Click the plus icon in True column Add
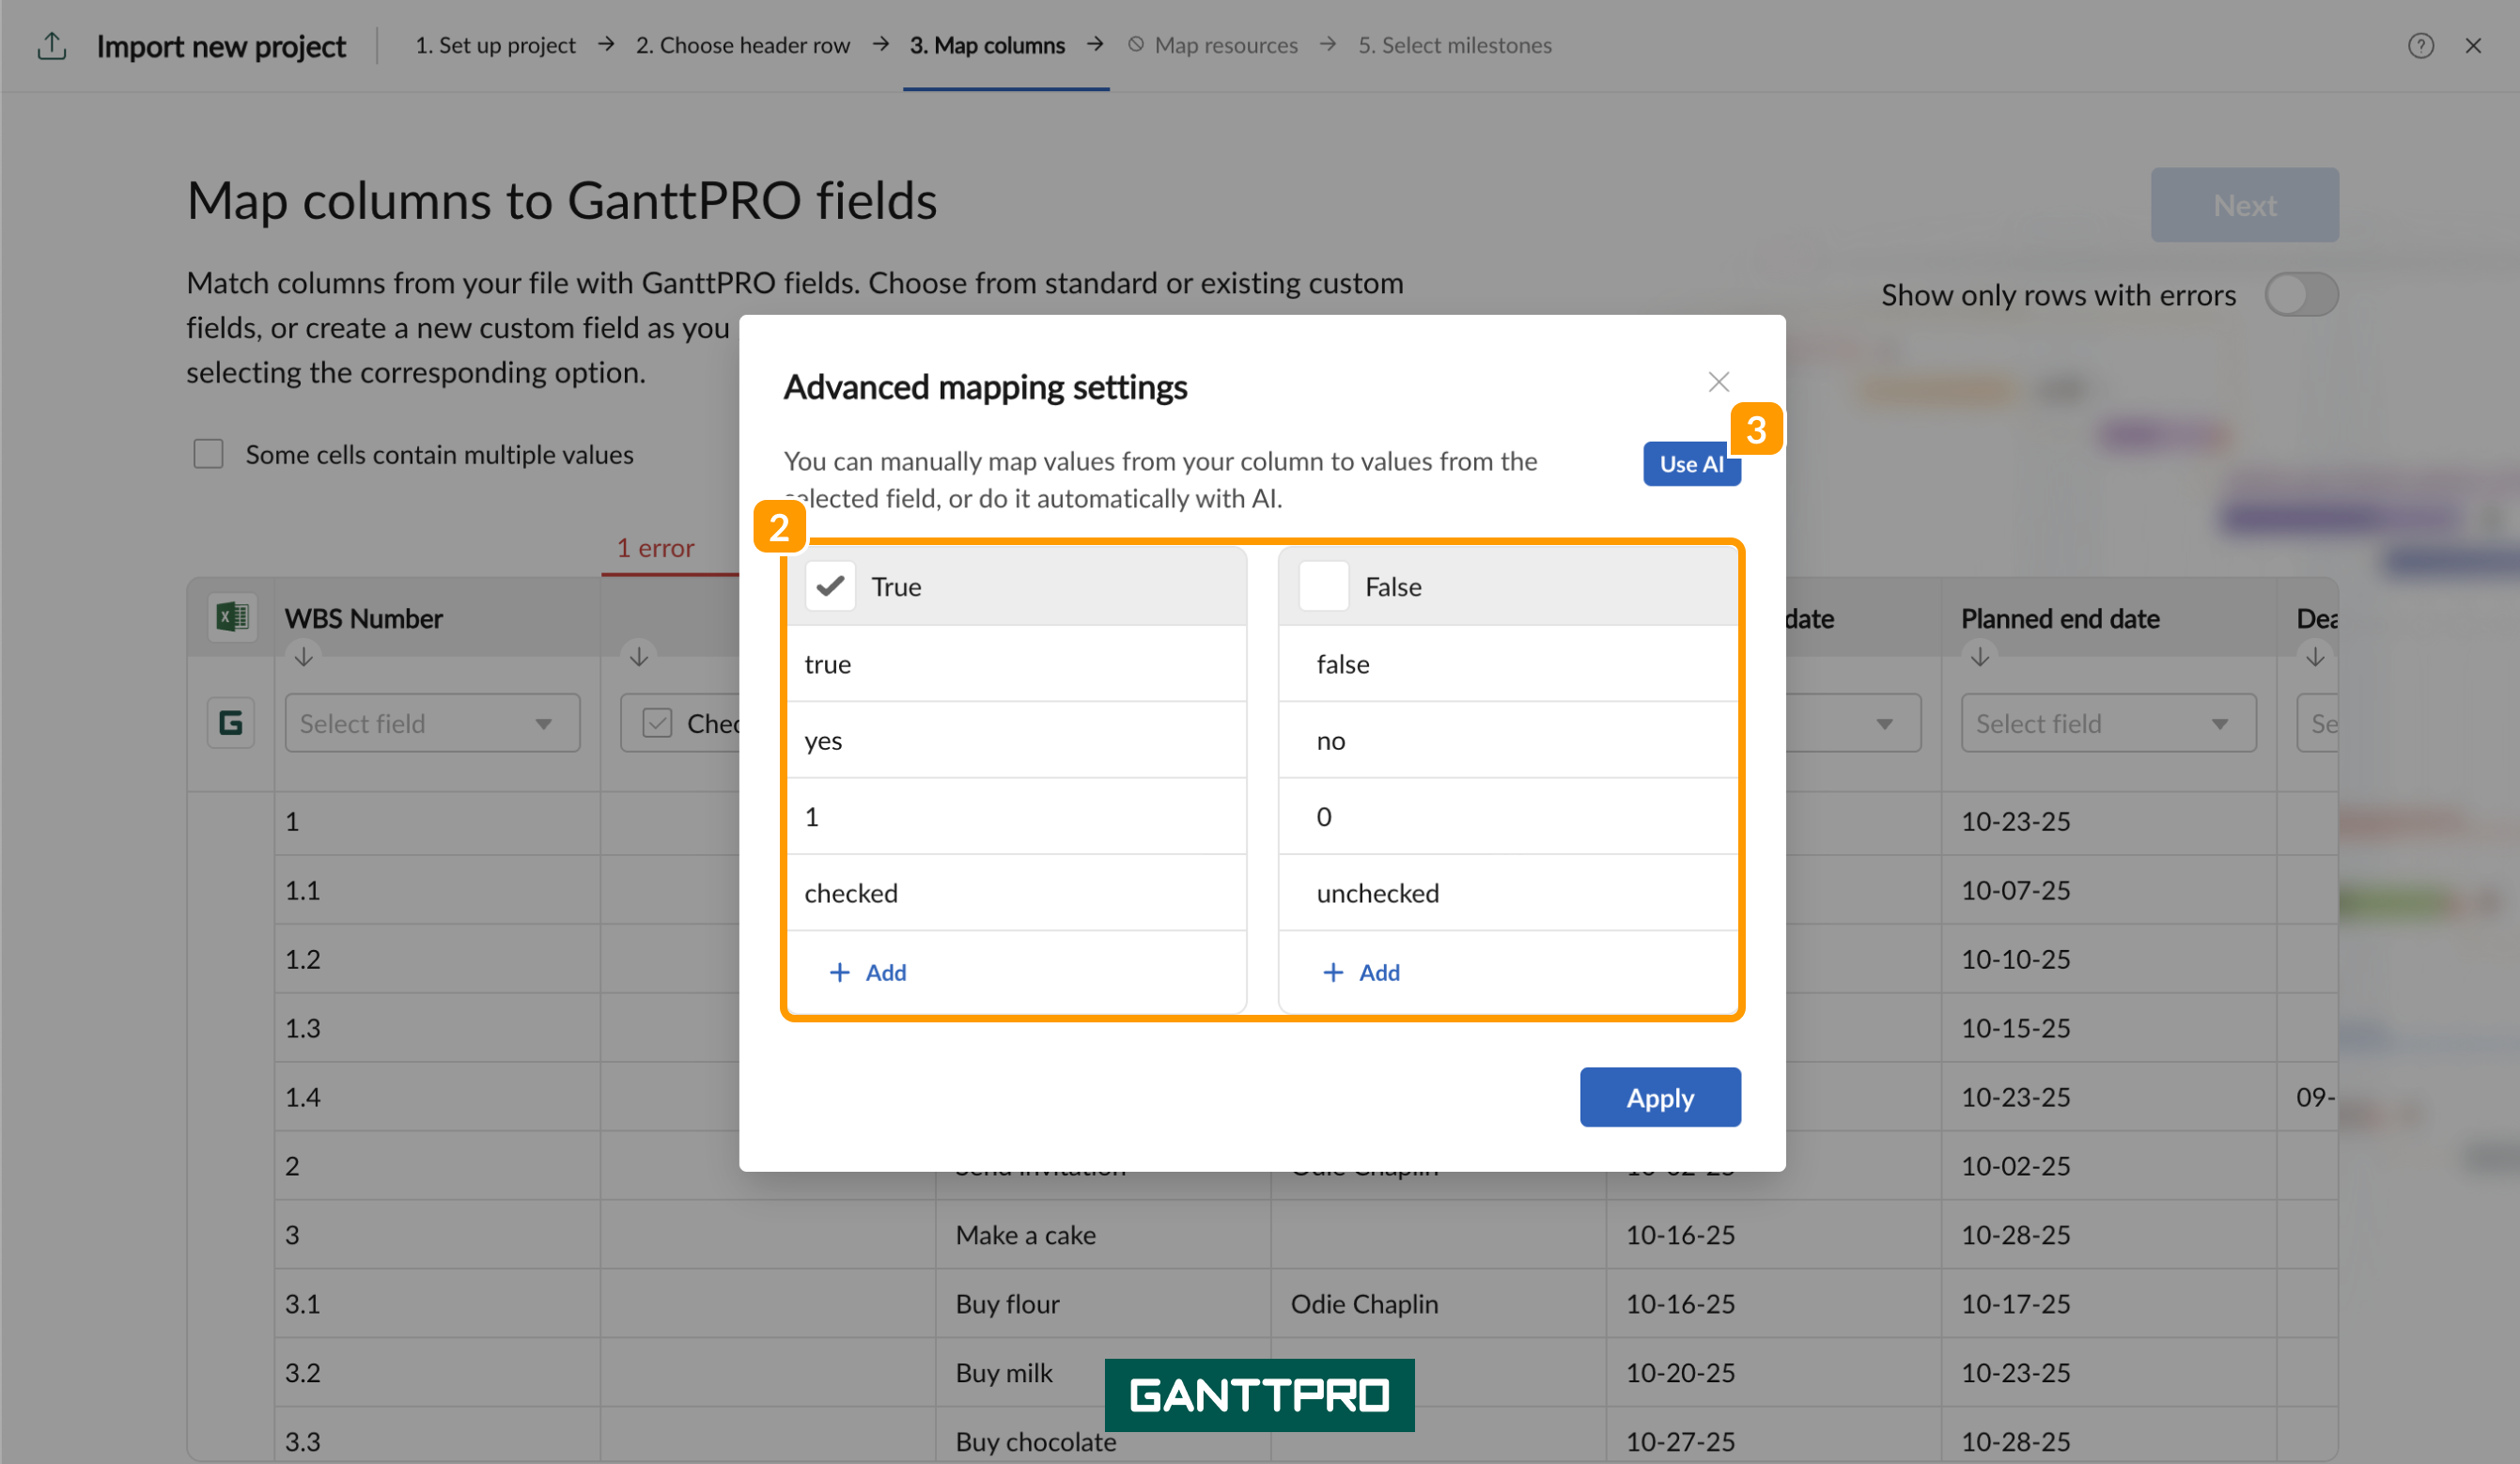The image size is (2520, 1464). click(x=839, y=972)
